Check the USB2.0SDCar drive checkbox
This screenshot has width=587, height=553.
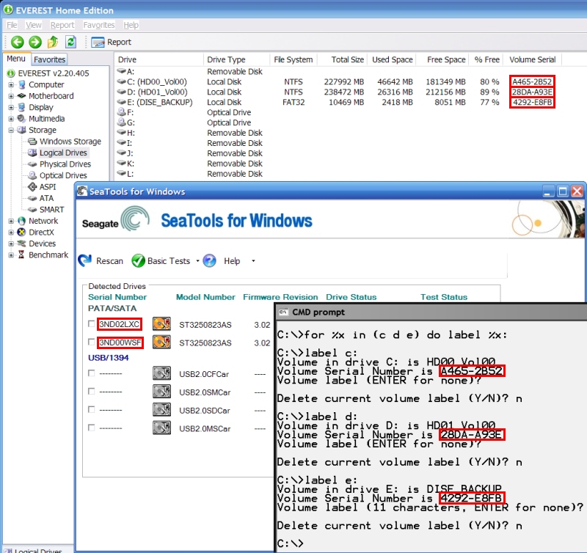(91, 409)
